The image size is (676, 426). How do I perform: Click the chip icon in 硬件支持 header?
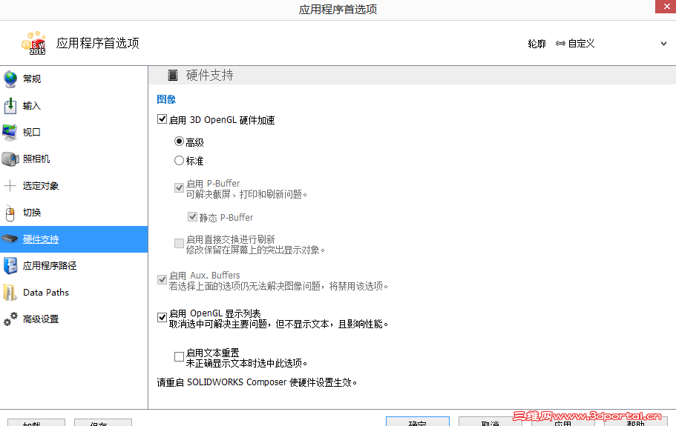[x=172, y=76]
